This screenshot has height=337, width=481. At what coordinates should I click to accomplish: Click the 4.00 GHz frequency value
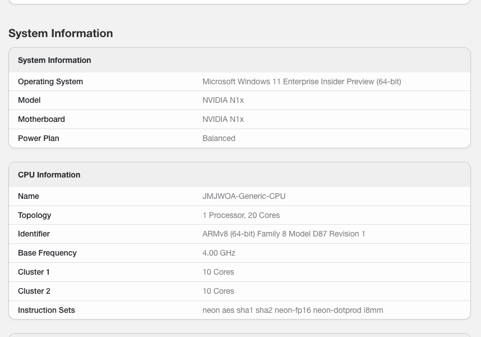pos(219,253)
